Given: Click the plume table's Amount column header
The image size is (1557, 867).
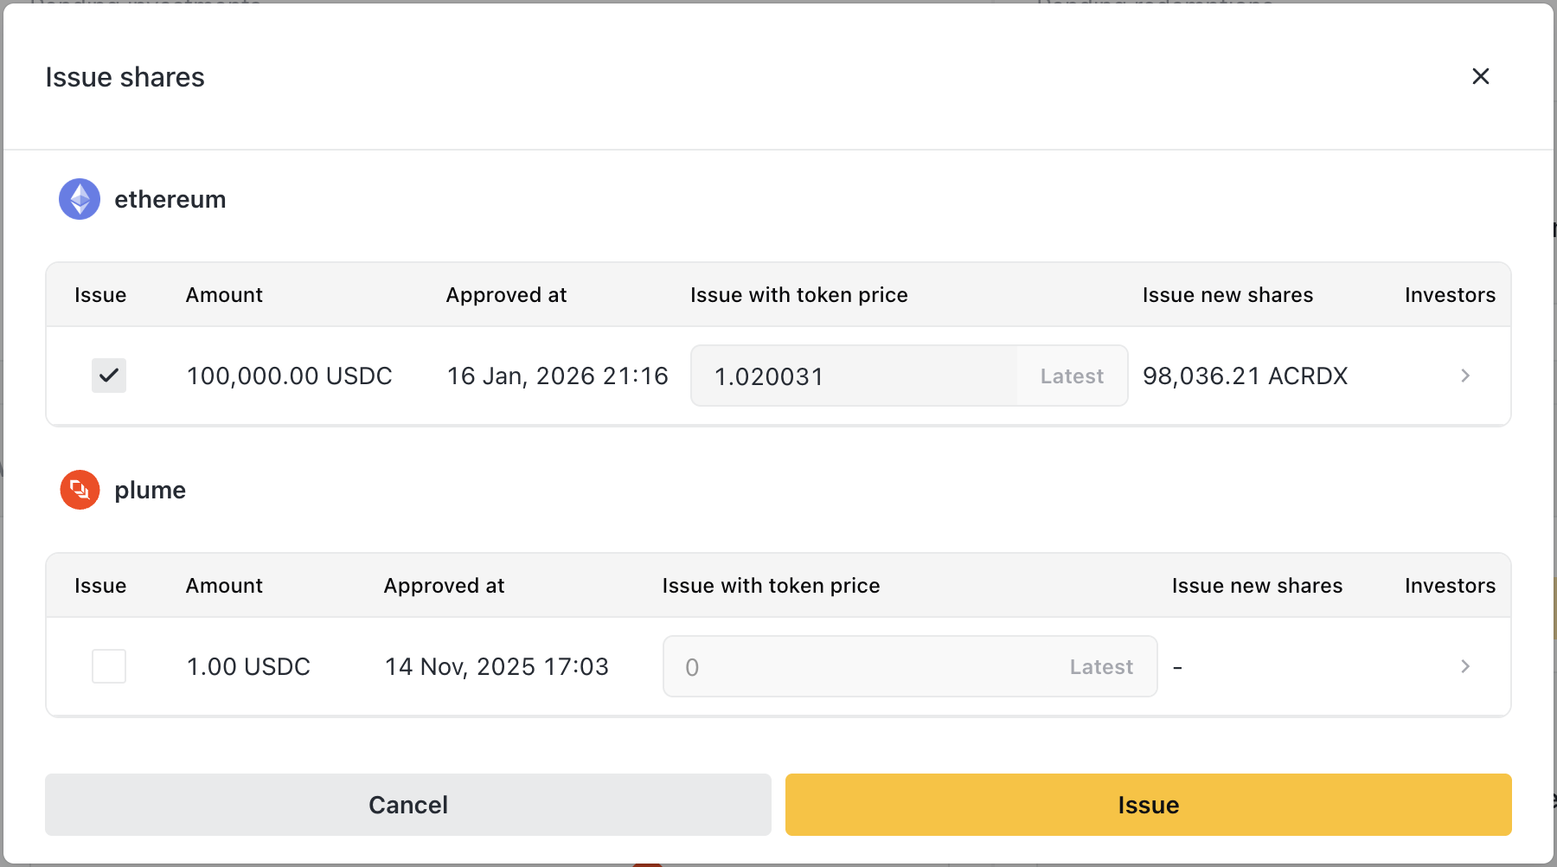Looking at the screenshot, I should [x=224, y=586].
